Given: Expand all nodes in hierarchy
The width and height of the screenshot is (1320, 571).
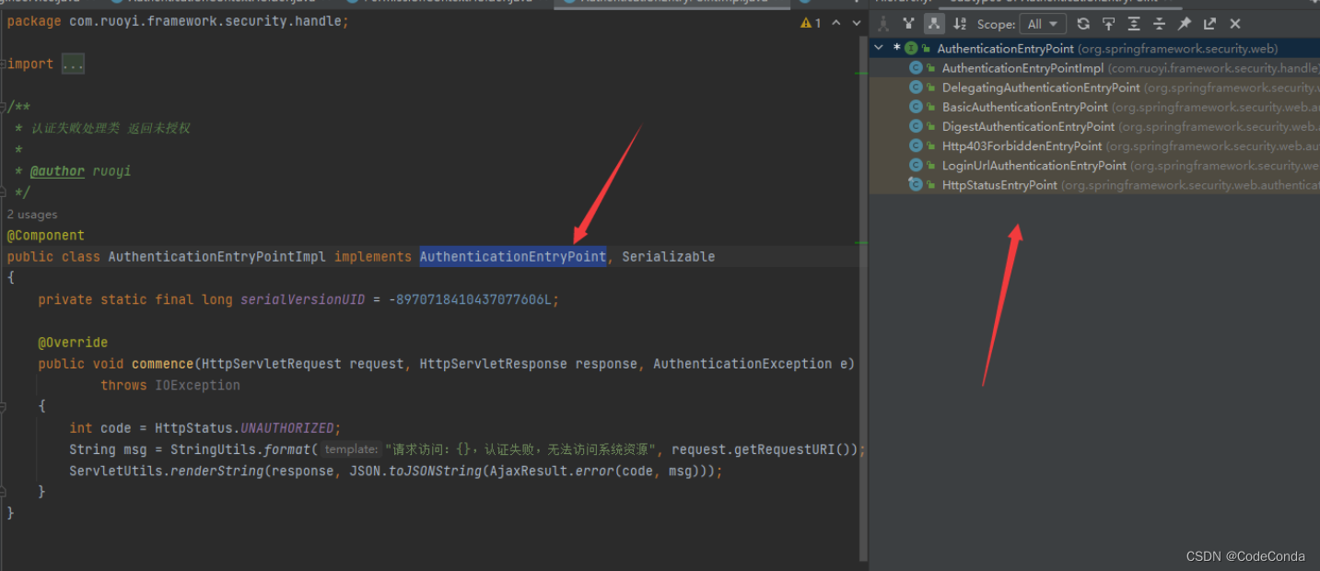Looking at the screenshot, I should click(1134, 24).
